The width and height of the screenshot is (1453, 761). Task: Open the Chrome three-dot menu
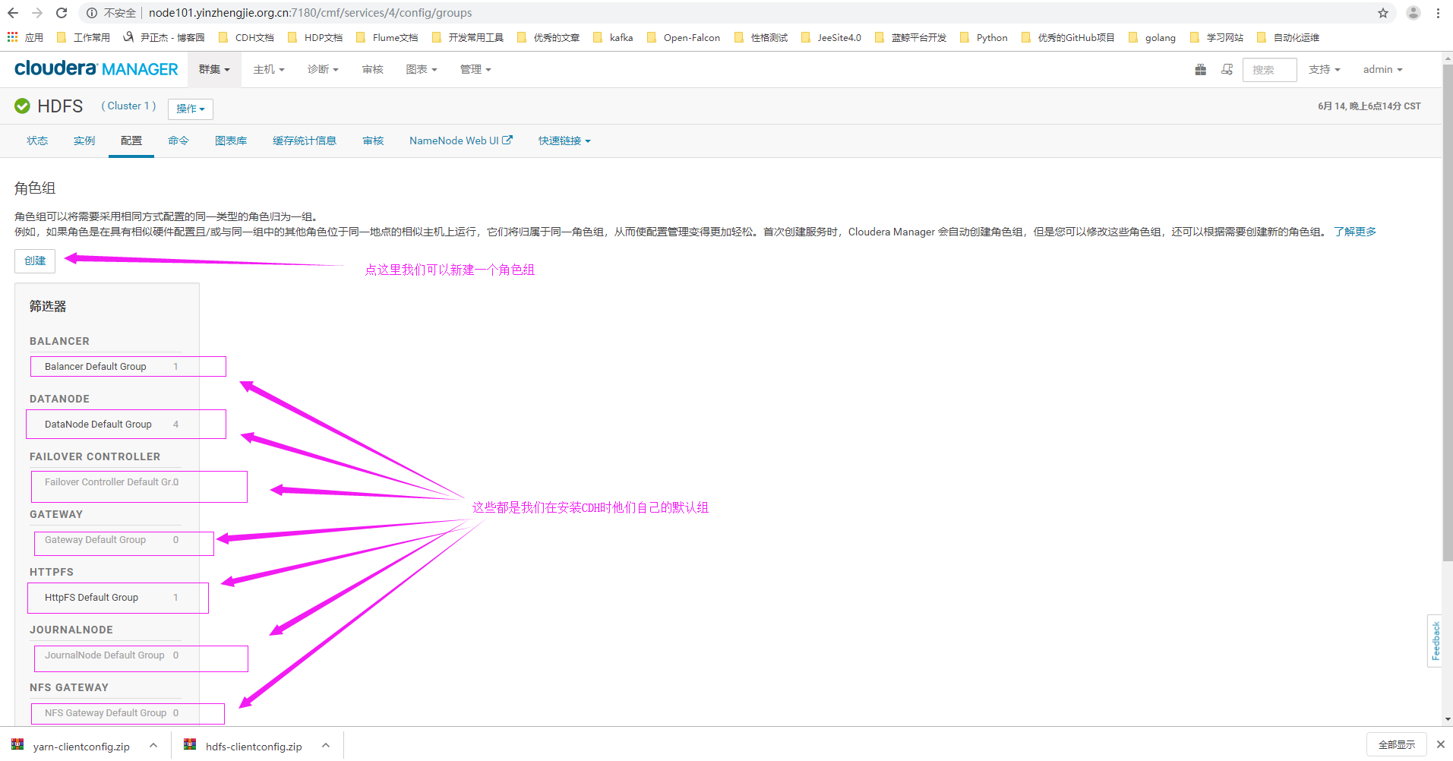(x=1438, y=13)
